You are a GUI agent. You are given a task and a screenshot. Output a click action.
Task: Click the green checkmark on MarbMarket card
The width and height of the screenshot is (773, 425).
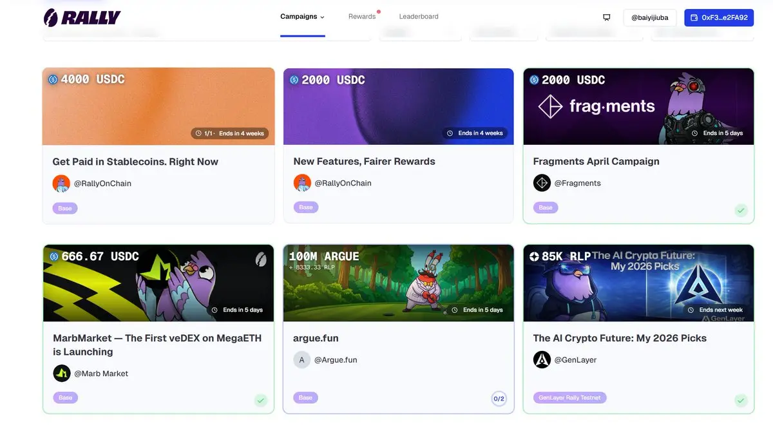261,401
